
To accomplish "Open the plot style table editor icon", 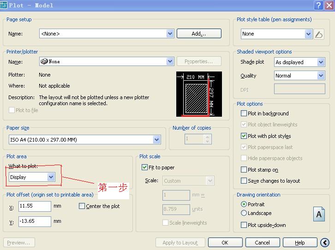I will 319,34.
